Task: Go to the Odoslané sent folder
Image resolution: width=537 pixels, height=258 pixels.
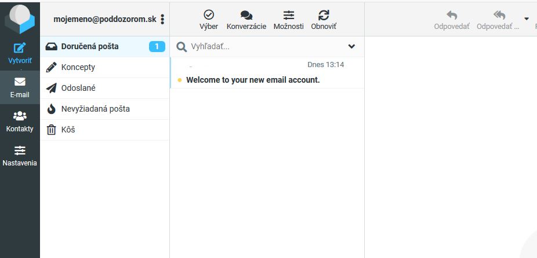Action: pyautogui.click(x=78, y=88)
